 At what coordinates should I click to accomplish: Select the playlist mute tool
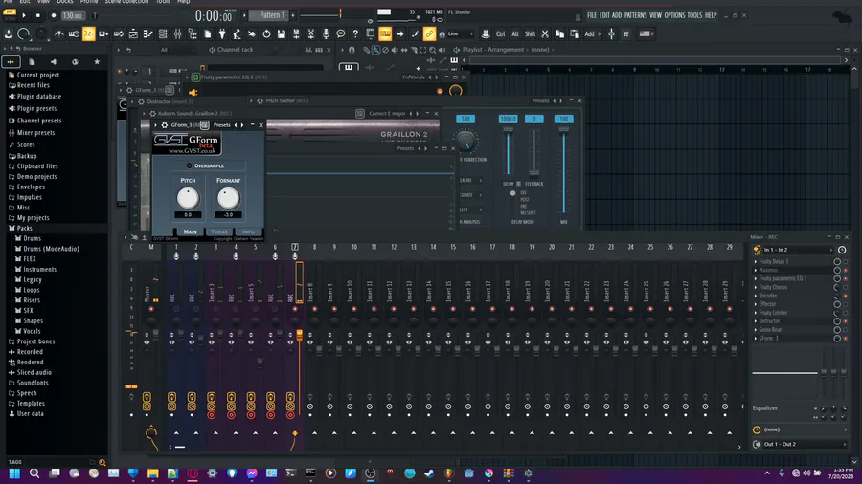395,50
